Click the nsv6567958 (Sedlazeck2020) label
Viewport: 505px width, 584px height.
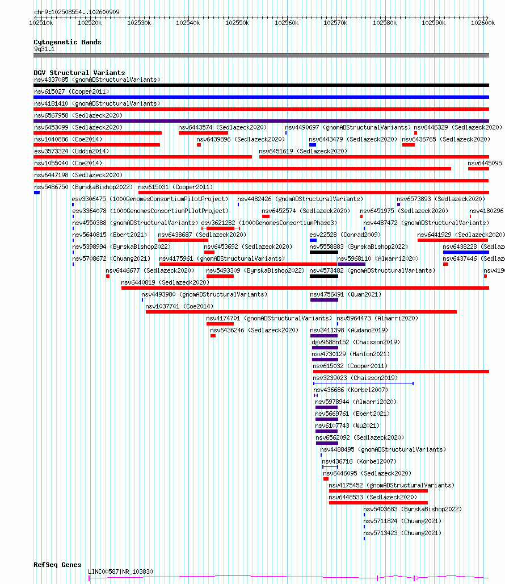click(78, 115)
